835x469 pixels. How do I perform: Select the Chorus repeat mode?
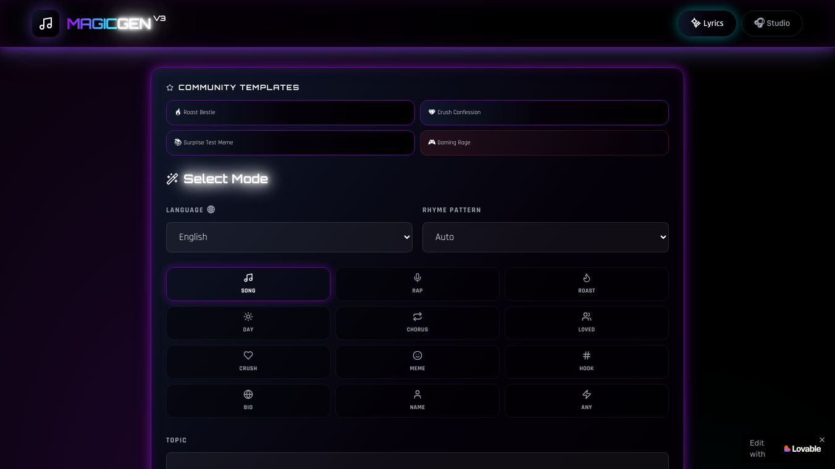(417, 323)
